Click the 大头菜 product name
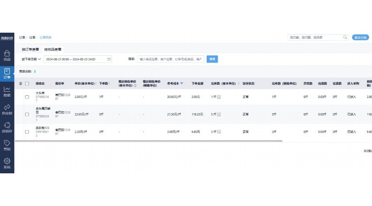The image size is (372, 206). click(x=40, y=93)
